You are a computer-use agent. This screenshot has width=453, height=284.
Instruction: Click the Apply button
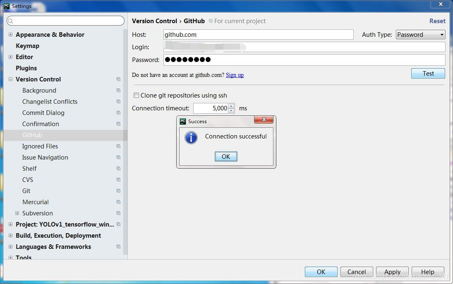click(x=392, y=272)
